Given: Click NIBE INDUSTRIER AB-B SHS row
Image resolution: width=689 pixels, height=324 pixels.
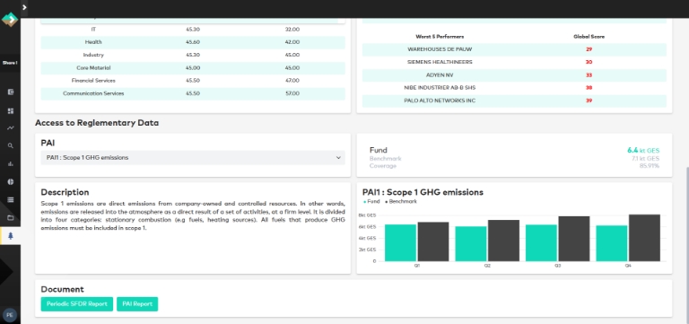Looking at the screenshot, I should [x=514, y=88].
